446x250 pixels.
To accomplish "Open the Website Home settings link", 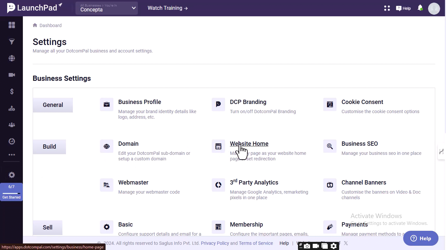I will pyautogui.click(x=249, y=144).
